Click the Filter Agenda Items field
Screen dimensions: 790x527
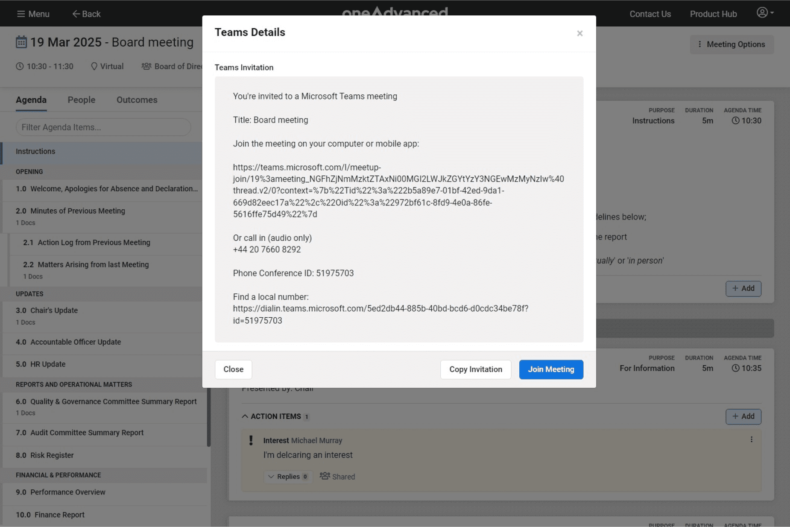tap(103, 127)
